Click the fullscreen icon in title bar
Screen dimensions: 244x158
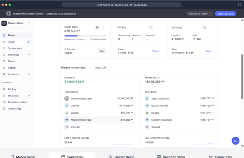point(239,5)
